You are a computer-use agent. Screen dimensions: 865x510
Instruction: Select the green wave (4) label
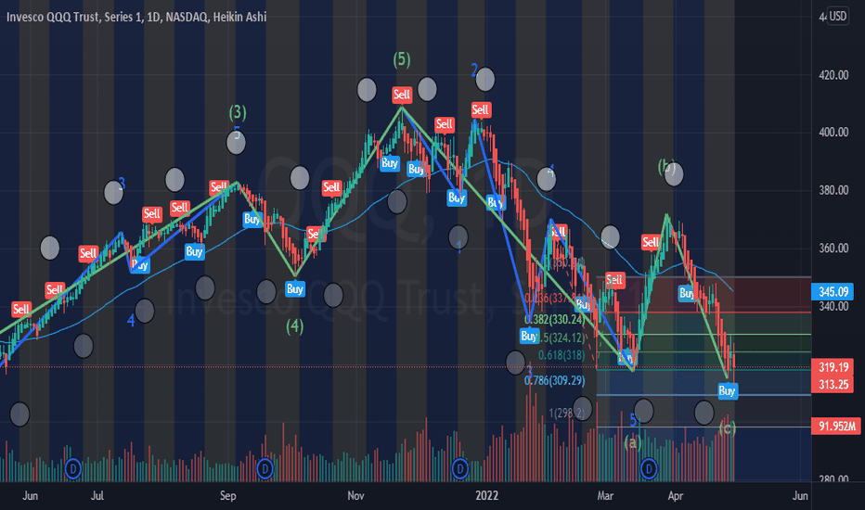294,326
